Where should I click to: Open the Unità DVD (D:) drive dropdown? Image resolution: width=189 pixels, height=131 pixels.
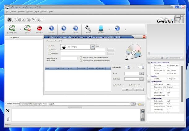point(93,47)
